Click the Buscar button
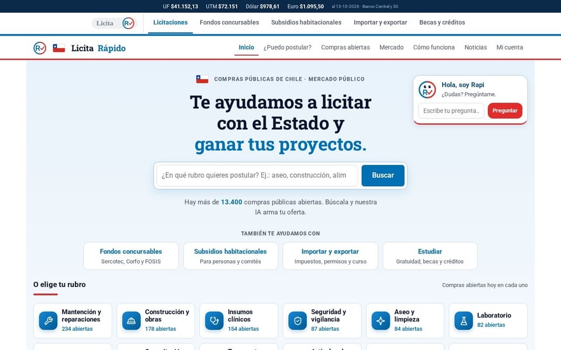The image size is (561, 350). (383, 176)
